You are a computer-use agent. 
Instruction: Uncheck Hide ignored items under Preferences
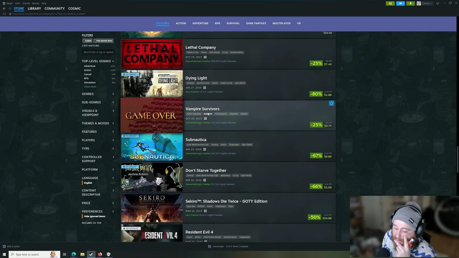[94, 216]
